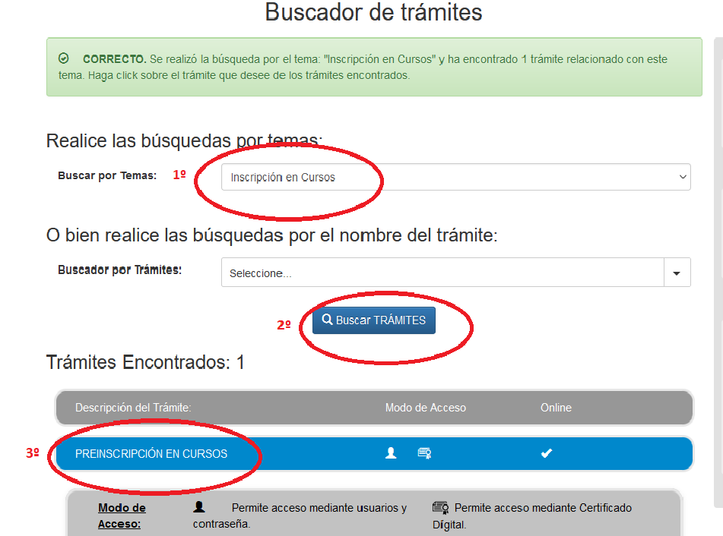Click the Online checkmark for PREINSCRIPCIÓN EN CURSOS
723x536 pixels.
click(546, 452)
